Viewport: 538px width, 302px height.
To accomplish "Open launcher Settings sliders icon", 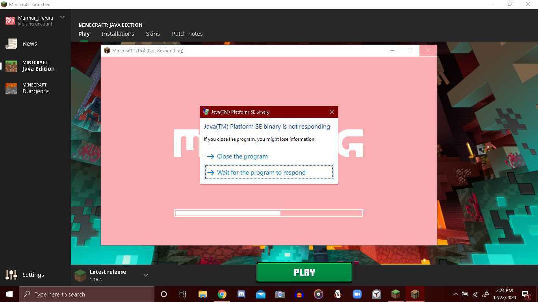I will pyautogui.click(x=11, y=275).
